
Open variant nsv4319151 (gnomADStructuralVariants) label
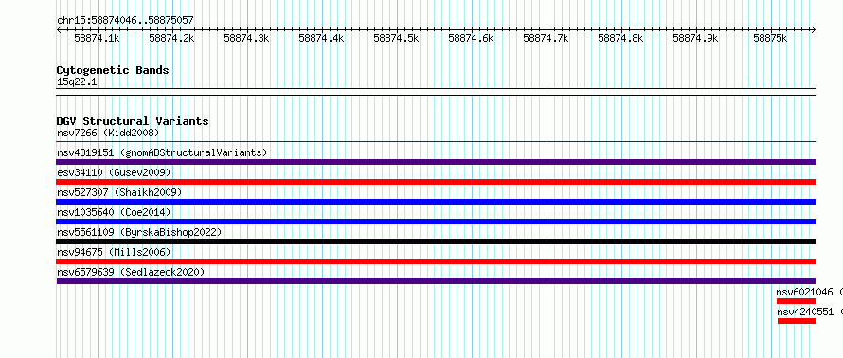(x=162, y=152)
